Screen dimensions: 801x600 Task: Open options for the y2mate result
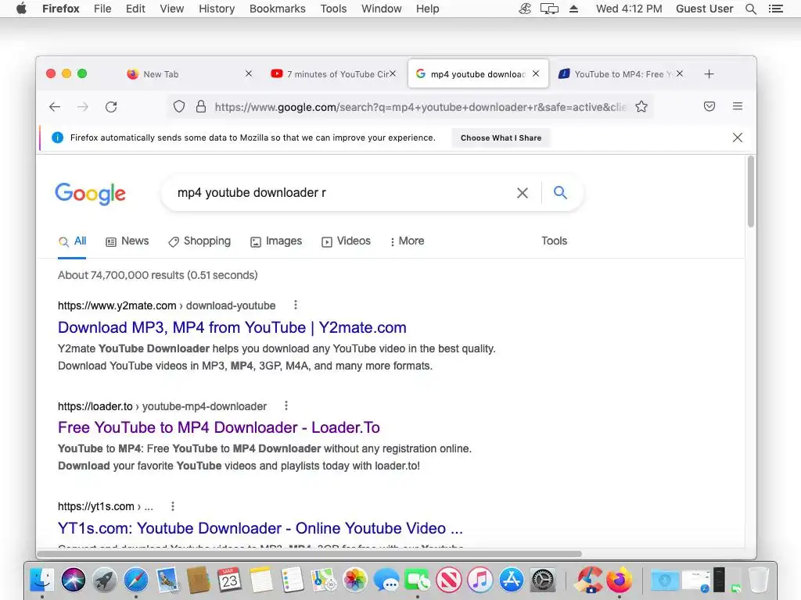[295, 305]
